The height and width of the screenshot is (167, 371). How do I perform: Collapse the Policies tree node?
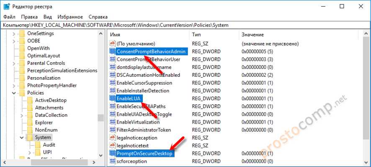click(14, 93)
